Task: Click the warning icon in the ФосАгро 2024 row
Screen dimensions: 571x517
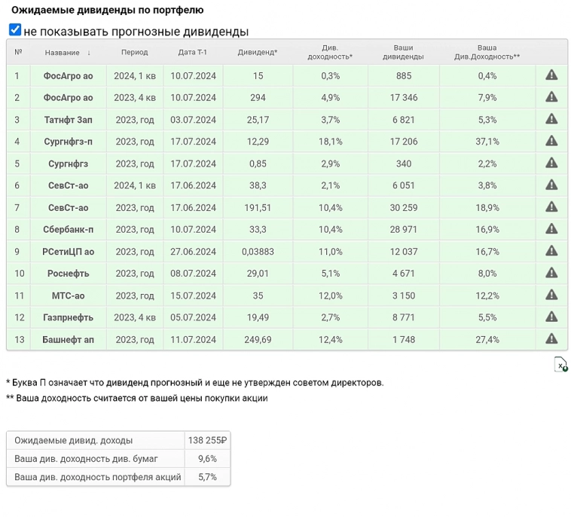Action: point(551,75)
